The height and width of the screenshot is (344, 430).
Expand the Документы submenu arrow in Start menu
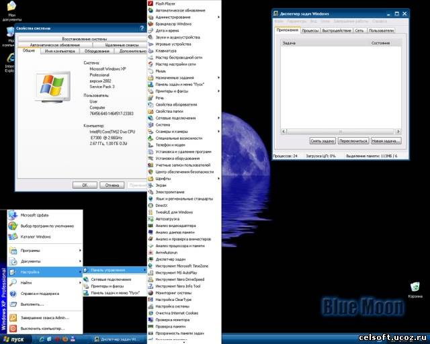(x=80, y=261)
